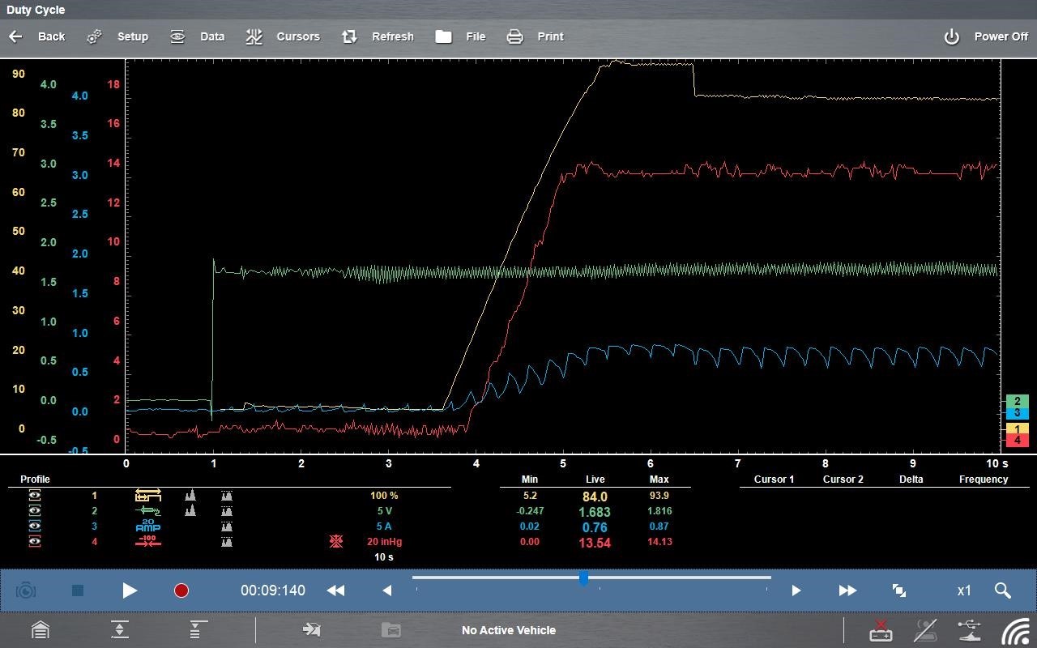
Task: Toggle visibility of channel 3 trace
Action: pos(35,526)
